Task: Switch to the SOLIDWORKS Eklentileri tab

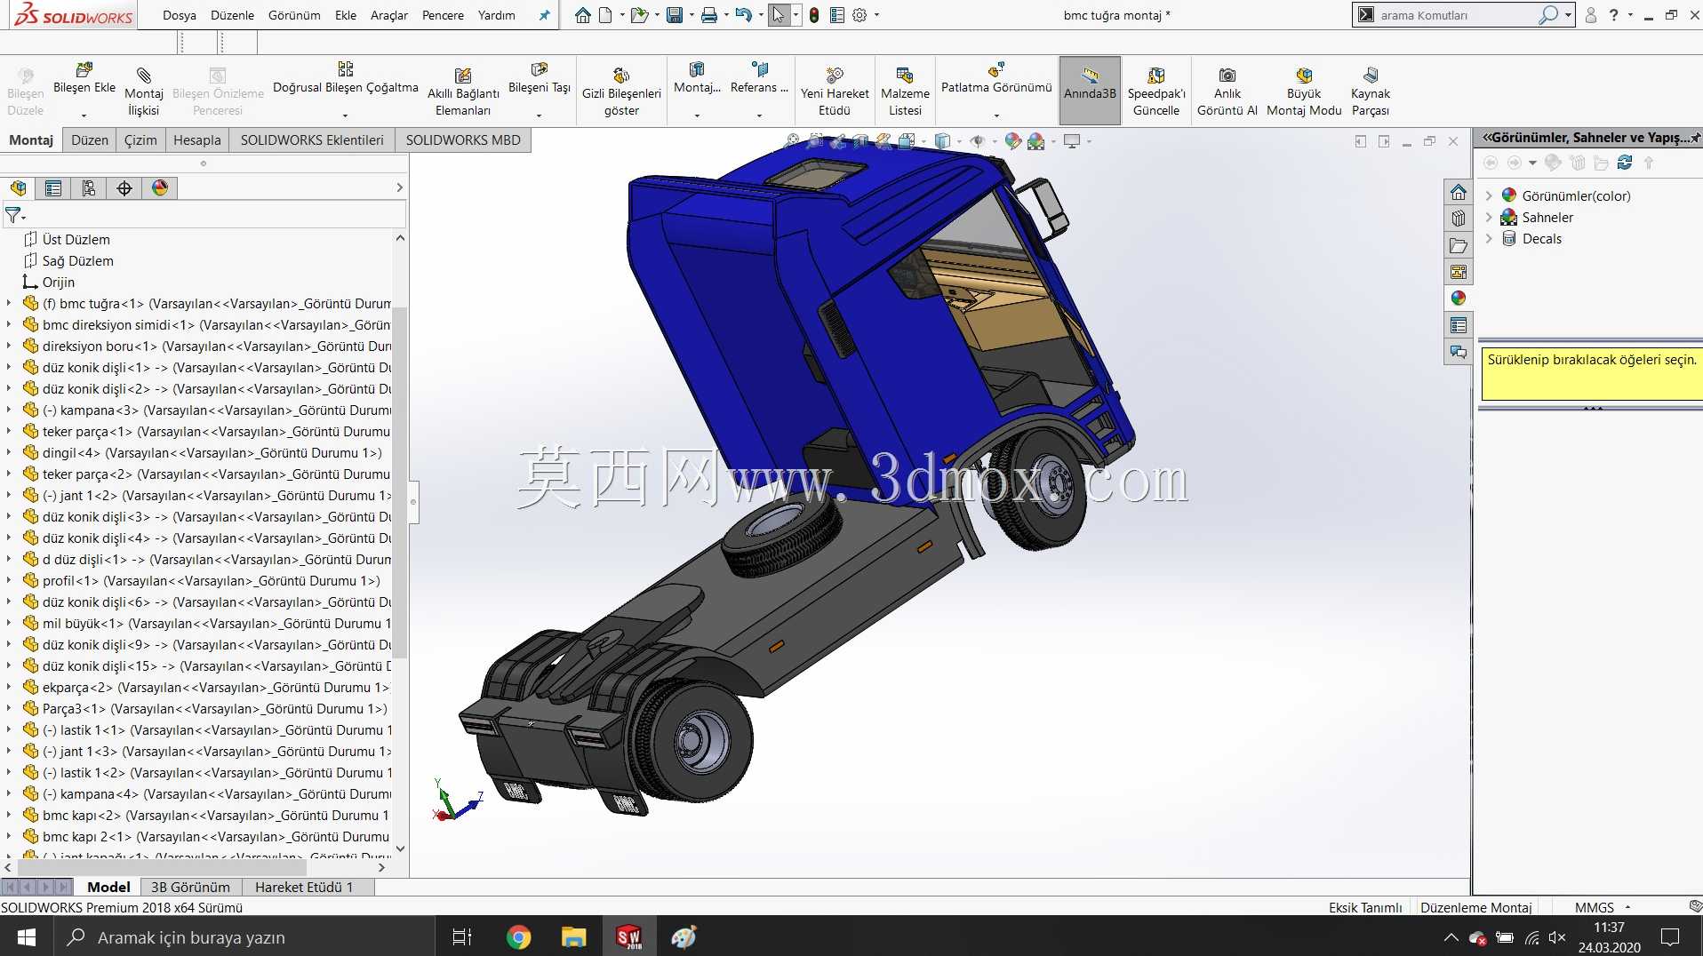Action: [312, 140]
